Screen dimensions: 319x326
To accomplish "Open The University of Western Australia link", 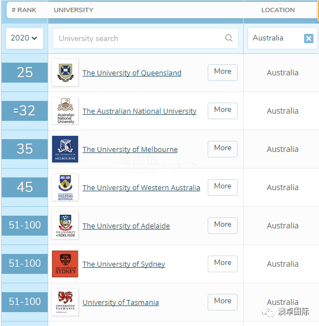I will click(x=141, y=188).
